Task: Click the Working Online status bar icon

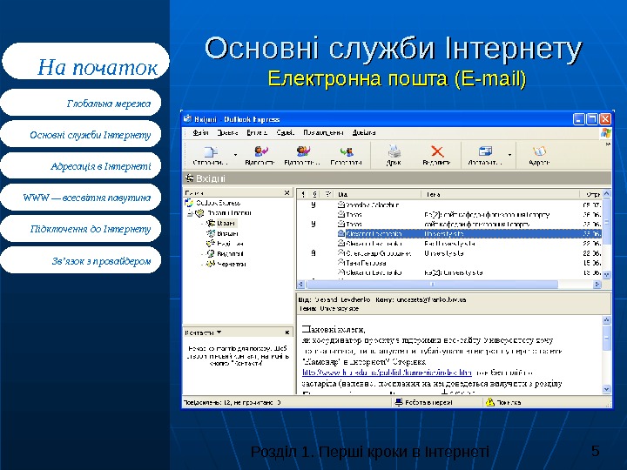Action: (398, 402)
